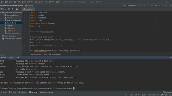The image size is (172, 96).
Task: Select script.py in project tree
Action: [x=10, y=26]
